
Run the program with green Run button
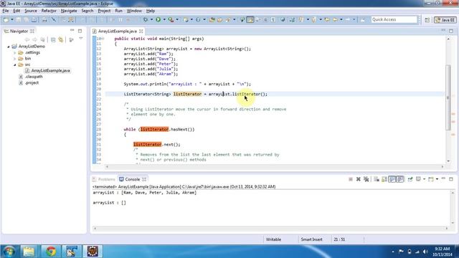click(158, 19)
